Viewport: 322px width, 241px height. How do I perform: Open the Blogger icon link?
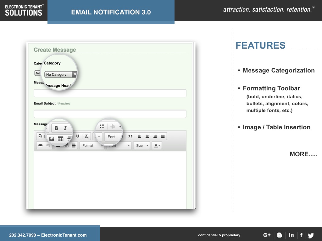tap(280, 235)
